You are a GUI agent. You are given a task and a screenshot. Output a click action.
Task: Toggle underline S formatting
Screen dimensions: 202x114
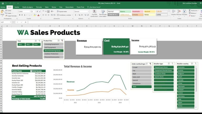[25, 15]
